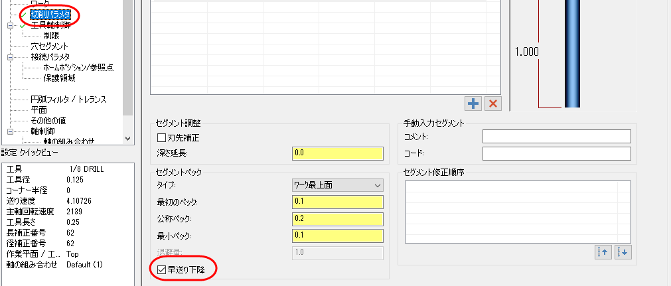
Task: Click the 送り速度 value 4.10726
Action: [79, 201]
